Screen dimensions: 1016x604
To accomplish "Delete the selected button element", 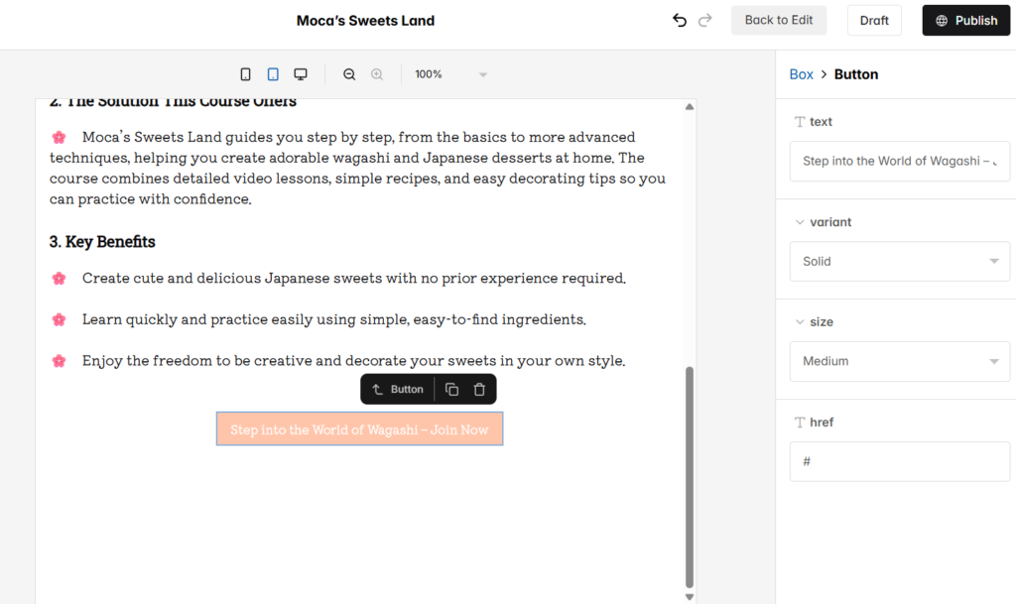I will (479, 390).
